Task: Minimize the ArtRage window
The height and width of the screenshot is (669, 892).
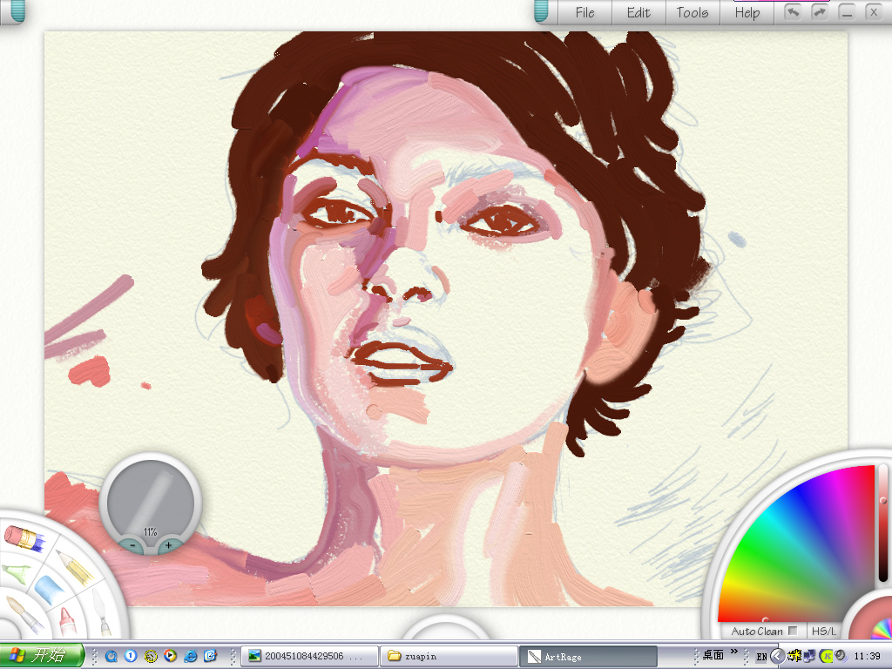Action: click(x=847, y=12)
